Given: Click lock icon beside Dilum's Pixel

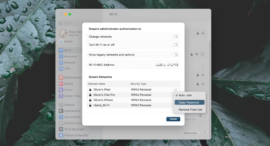Looking at the screenshot, I should [x=90, y=90].
